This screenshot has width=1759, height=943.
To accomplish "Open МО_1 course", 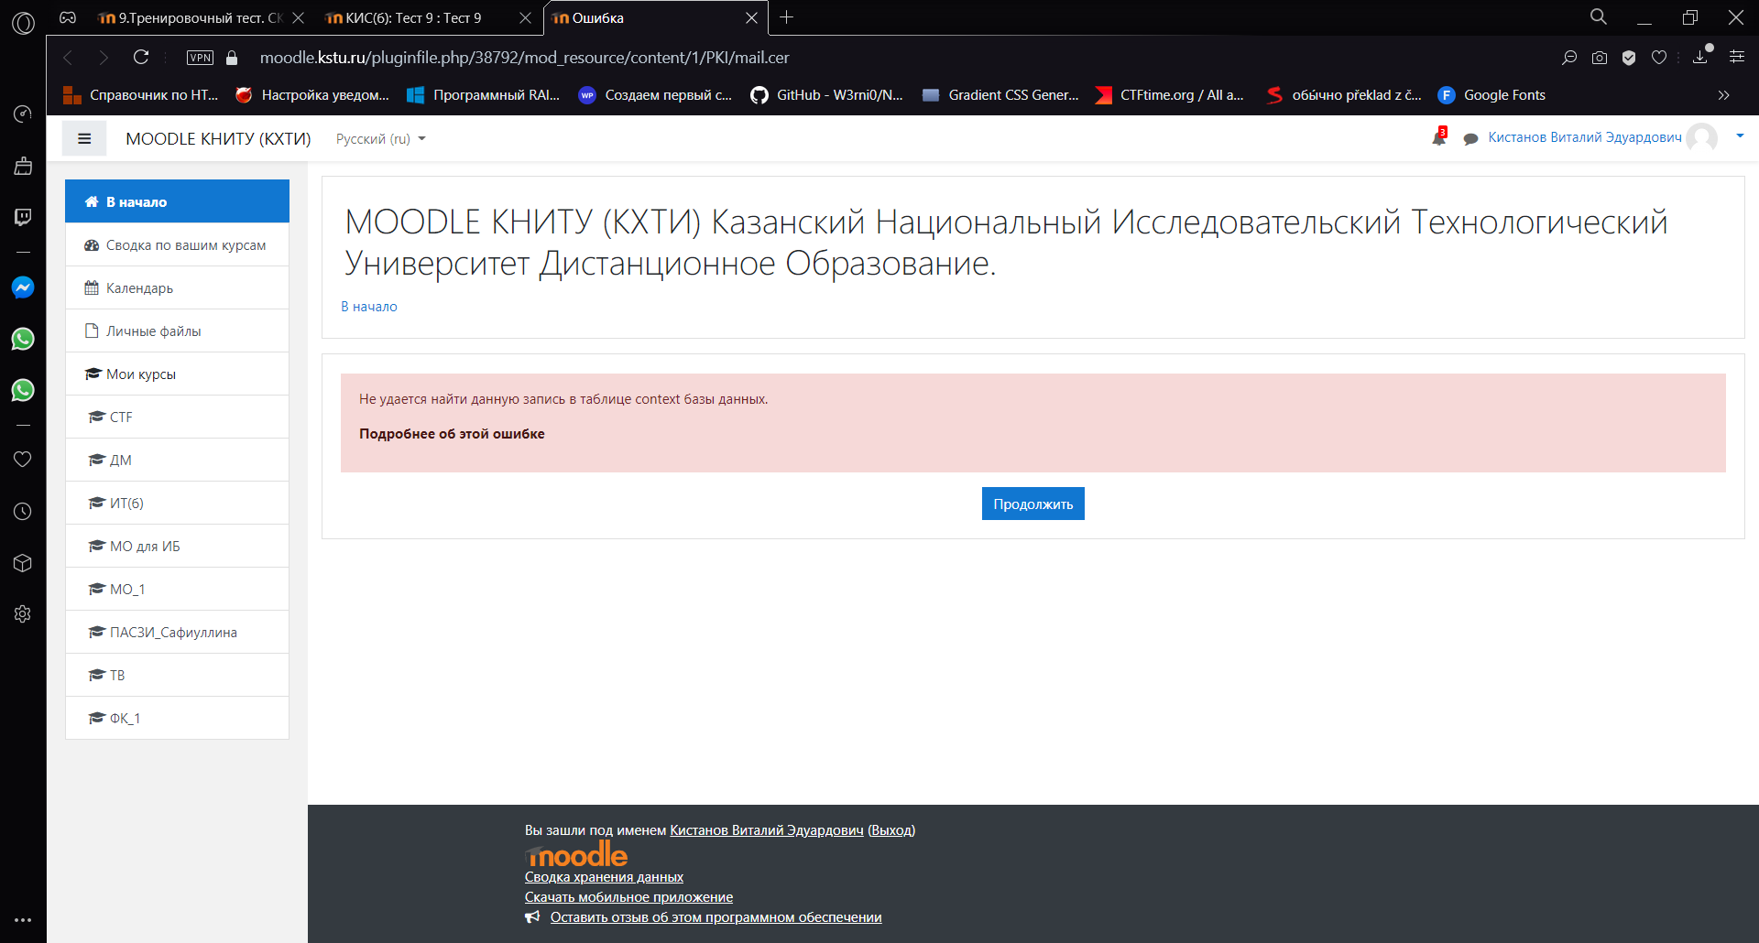I will [x=177, y=589].
